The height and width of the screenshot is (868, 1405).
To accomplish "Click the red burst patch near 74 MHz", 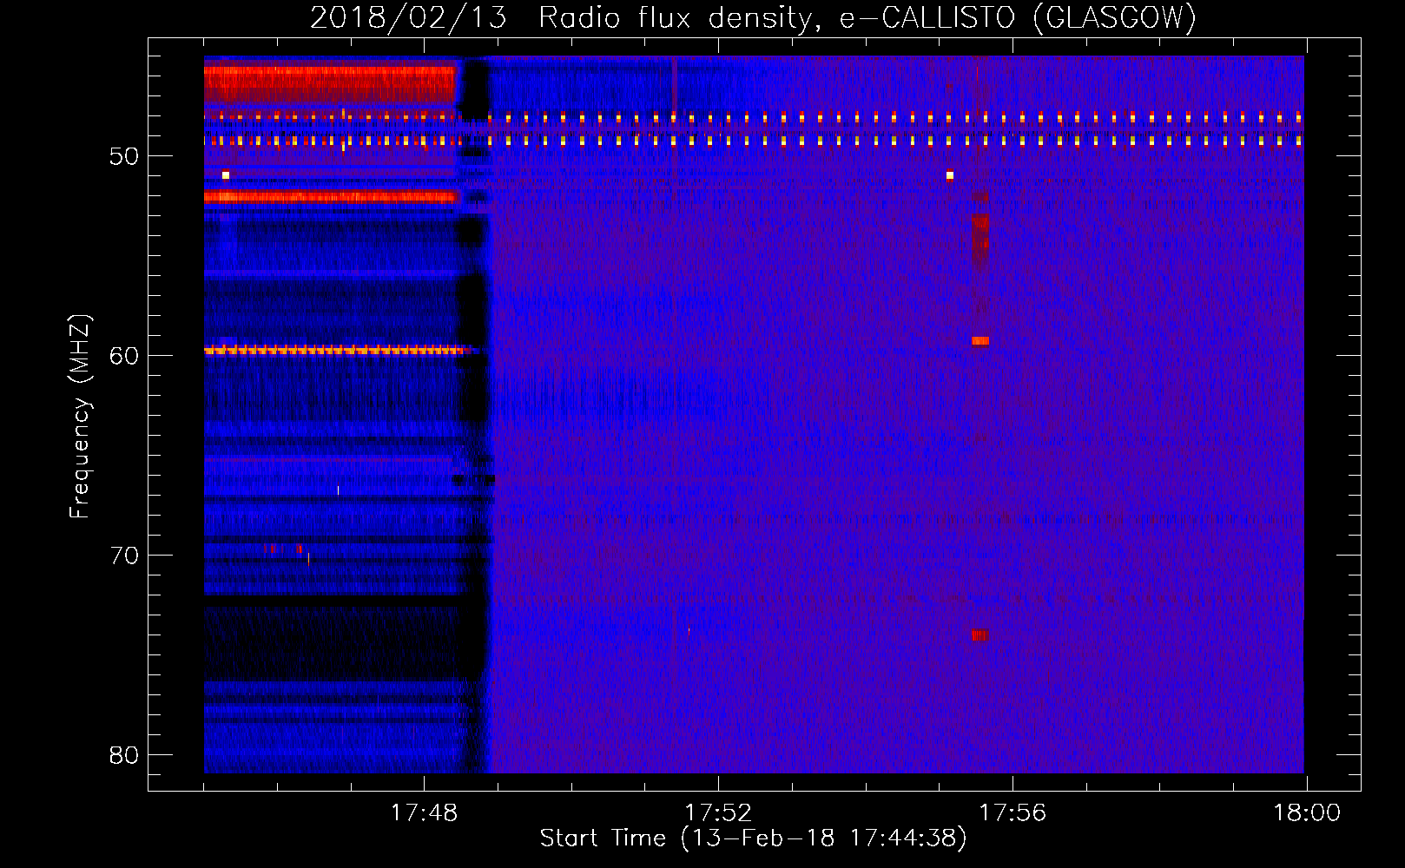I will 980,635.
